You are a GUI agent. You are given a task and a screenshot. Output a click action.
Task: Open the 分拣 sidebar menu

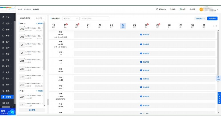(7, 60)
